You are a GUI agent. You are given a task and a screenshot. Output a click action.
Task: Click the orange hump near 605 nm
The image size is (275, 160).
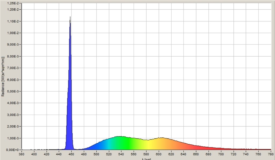(x=162, y=144)
